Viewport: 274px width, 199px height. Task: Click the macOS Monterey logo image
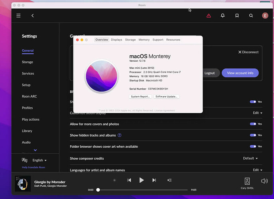[x=101, y=76]
